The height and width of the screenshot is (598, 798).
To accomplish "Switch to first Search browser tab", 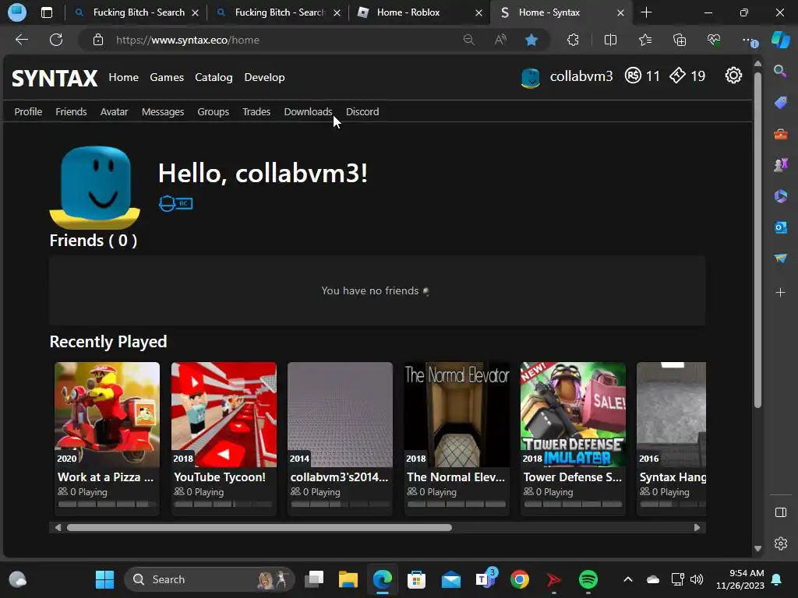I will click(136, 12).
